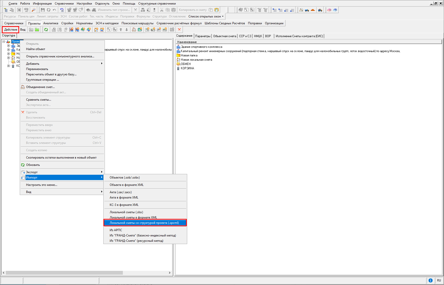Click the pink stacked books icon
This screenshot has width=444, height=285.
(x=329, y=10)
